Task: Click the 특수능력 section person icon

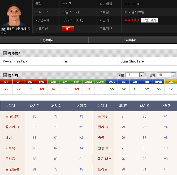Action: [x=5, y=53]
